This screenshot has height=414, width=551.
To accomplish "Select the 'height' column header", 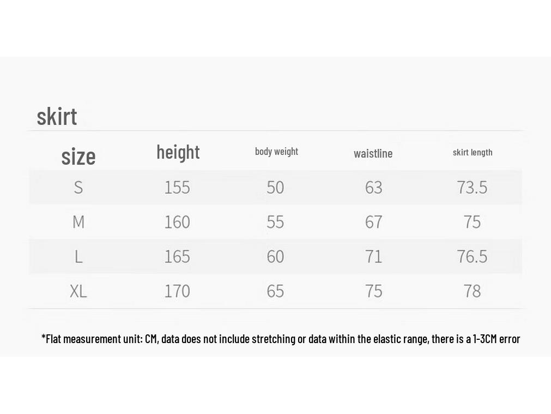I will 178,152.
